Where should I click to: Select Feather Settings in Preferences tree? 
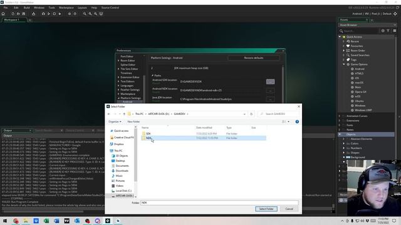[130, 90]
